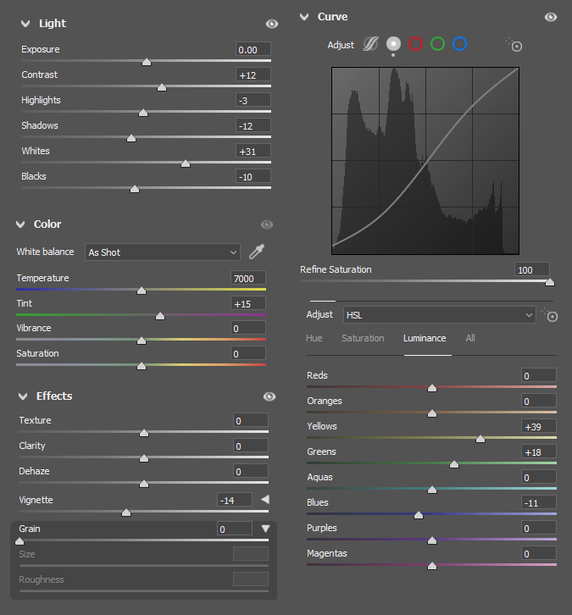Activate targeted adjustment tool beside HSL dropdown
The height and width of the screenshot is (615, 572).
pyautogui.click(x=551, y=315)
